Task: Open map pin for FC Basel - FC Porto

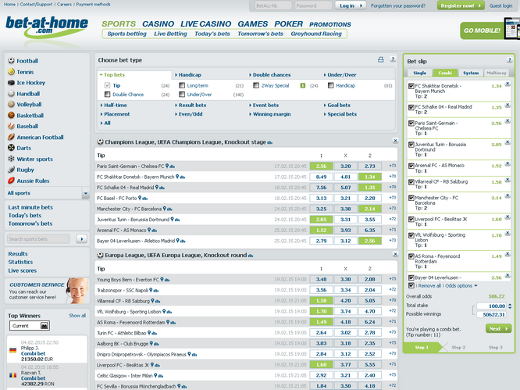Action: coord(140,198)
